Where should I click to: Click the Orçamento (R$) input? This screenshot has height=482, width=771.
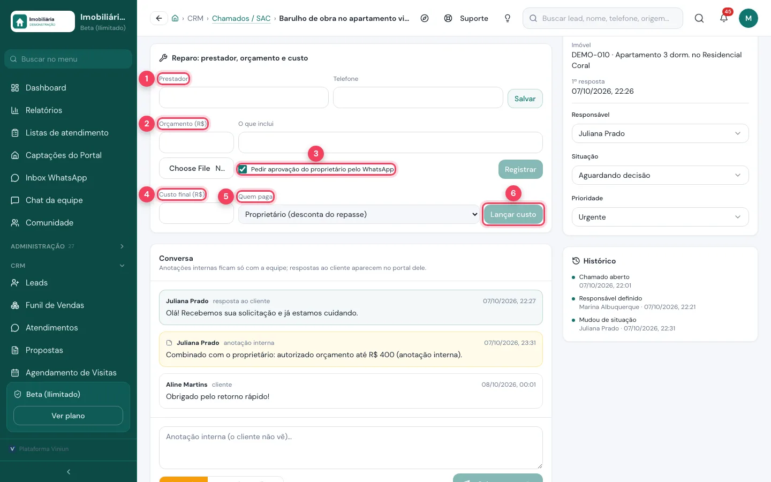click(196, 142)
